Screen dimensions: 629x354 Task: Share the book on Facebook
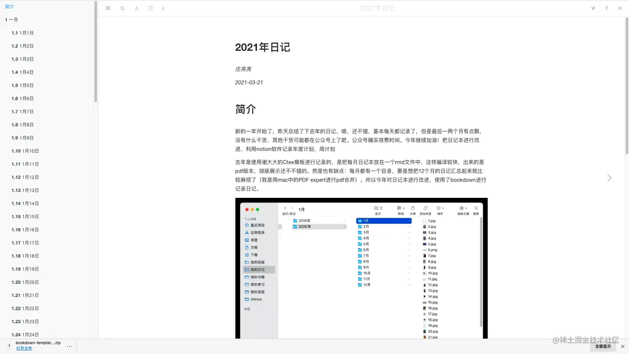pos(606,8)
